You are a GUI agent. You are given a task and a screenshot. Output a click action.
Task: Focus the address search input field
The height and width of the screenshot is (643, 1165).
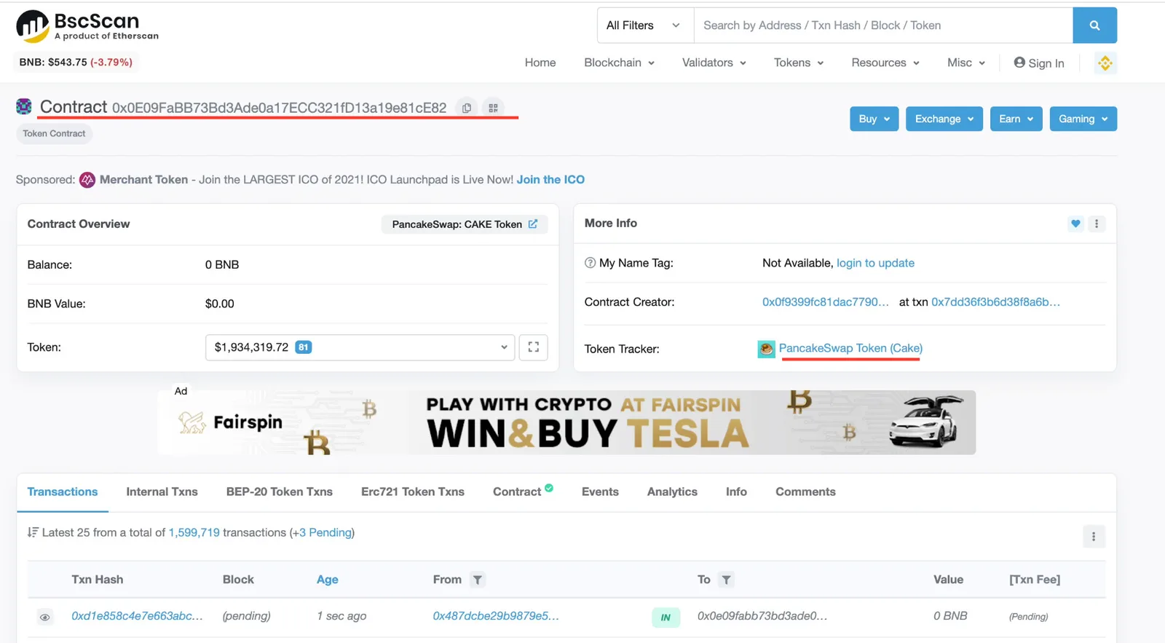tap(883, 25)
